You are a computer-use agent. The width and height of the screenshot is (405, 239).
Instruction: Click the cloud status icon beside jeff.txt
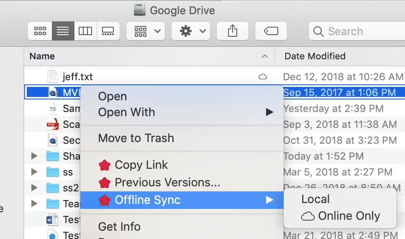pyautogui.click(x=263, y=76)
